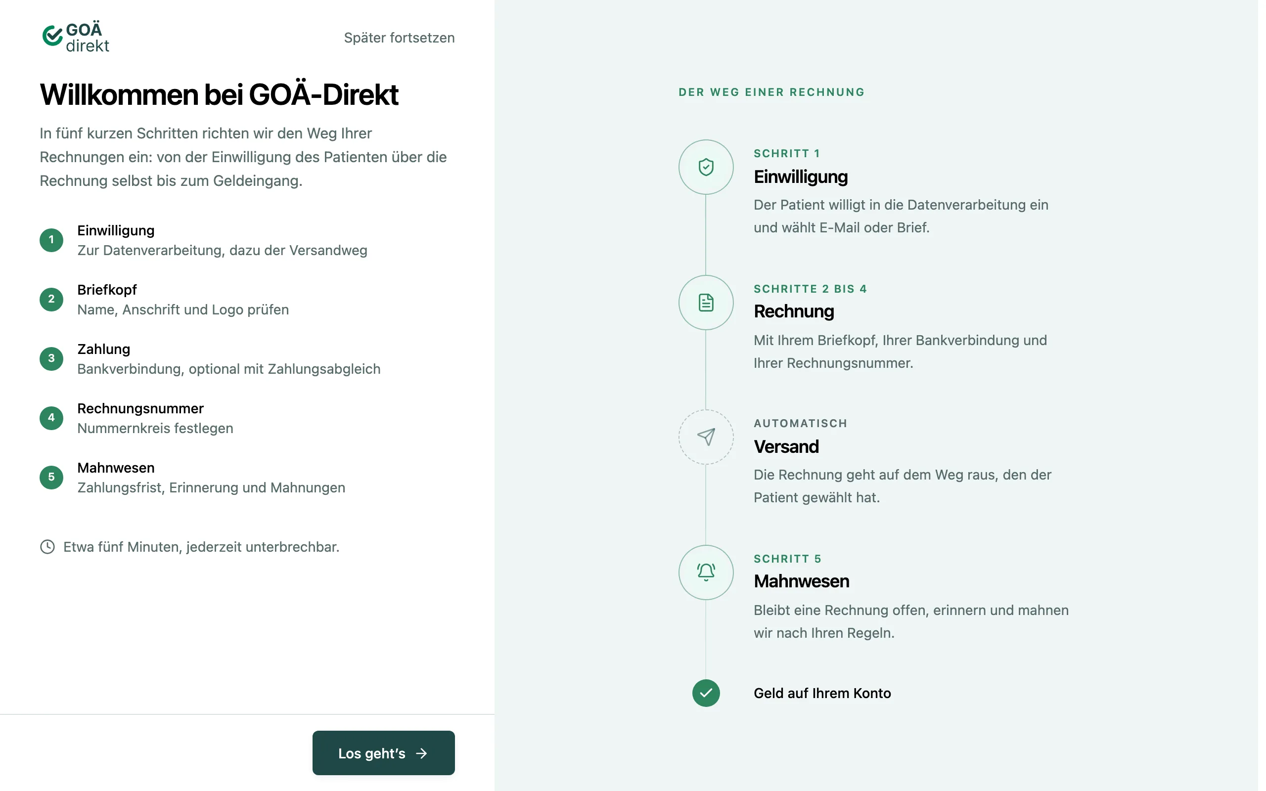Click the step 5 number badge
This screenshot has width=1266, height=791.
pos(51,477)
